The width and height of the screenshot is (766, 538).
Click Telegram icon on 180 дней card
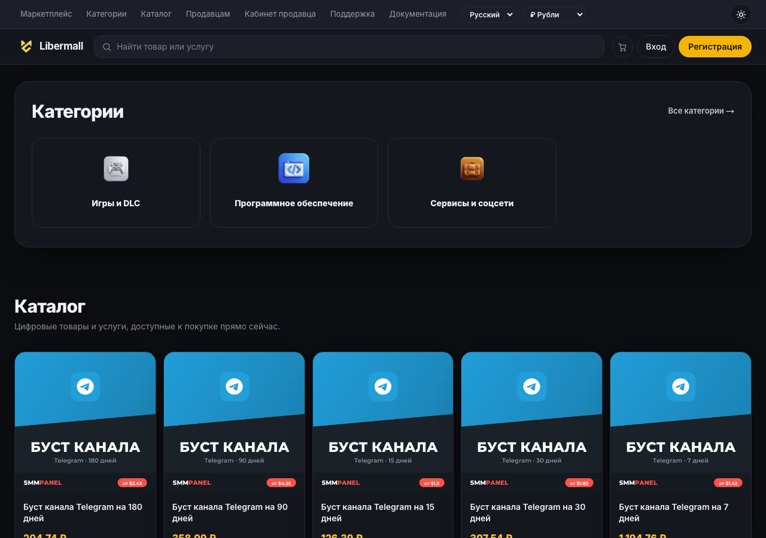pyautogui.click(x=85, y=387)
